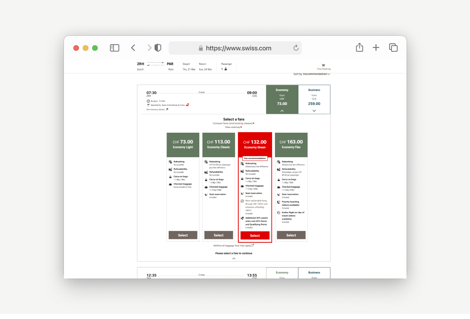Click the Depart date Thu, 21 Mar

coord(189,69)
